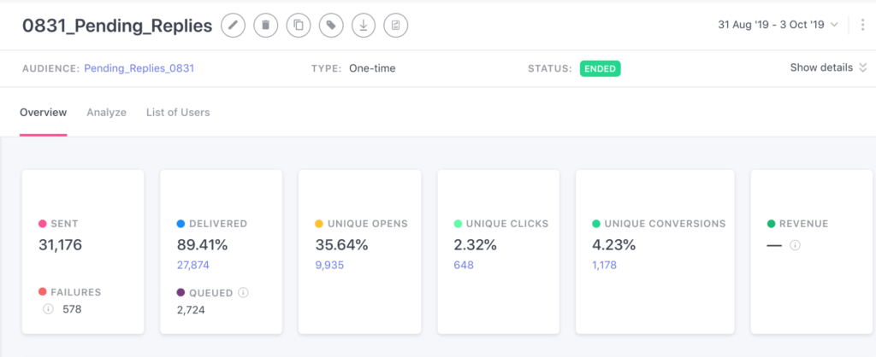Click the tag icon
This screenshot has width=876, height=357.
click(x=330, y=26)
